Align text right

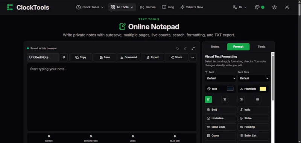(x=241, y=99)
